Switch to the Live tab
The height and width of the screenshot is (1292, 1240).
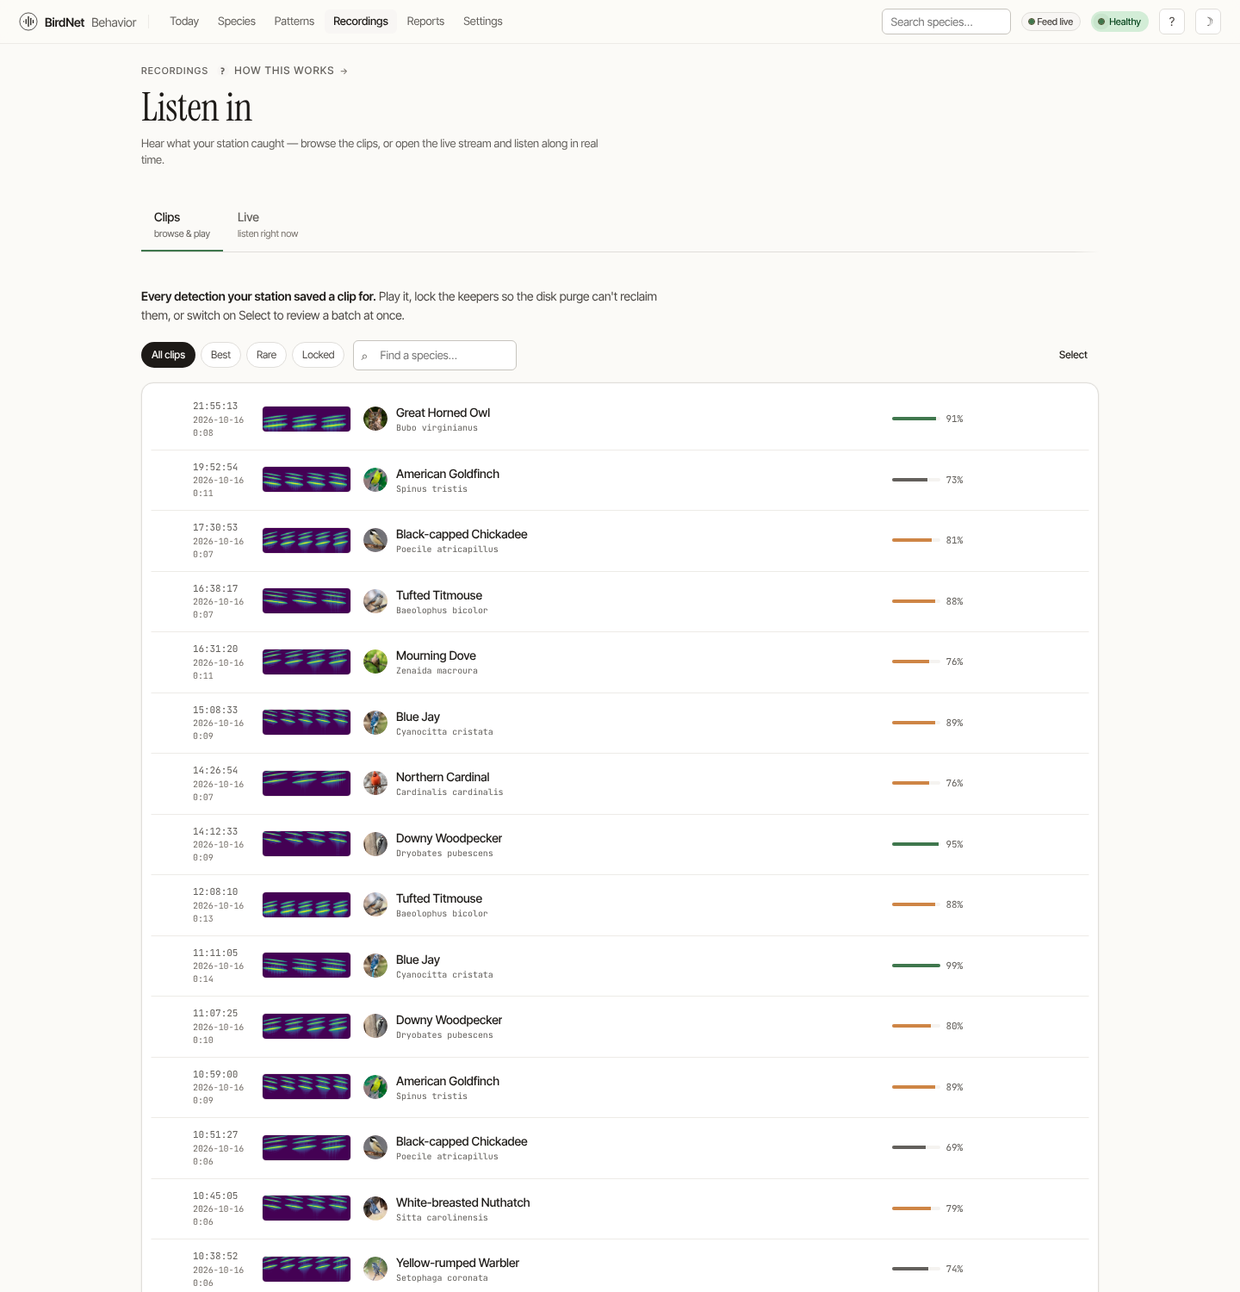pyautogui.click(x=268, y=225)
